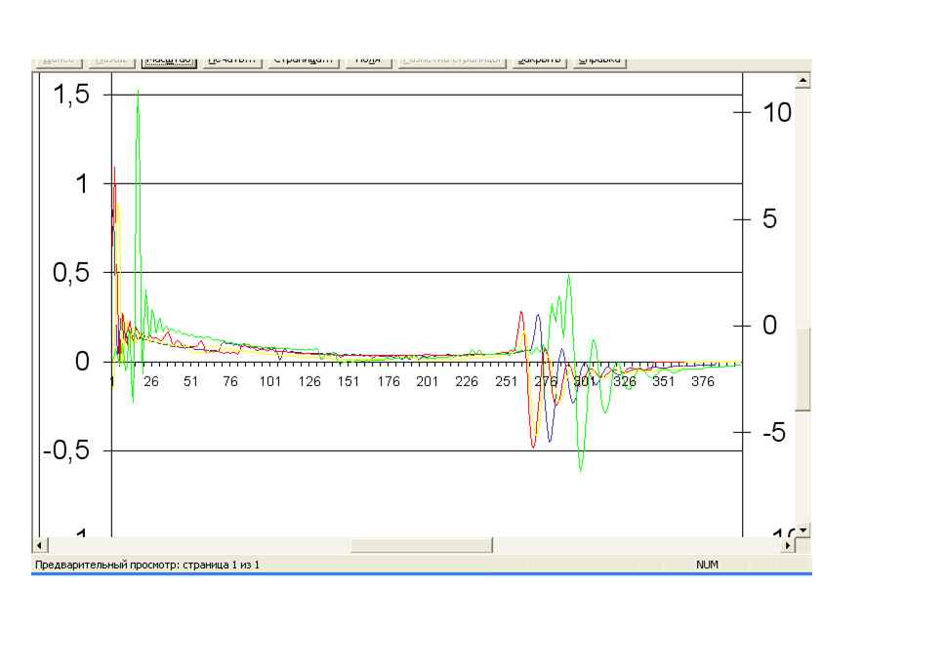Click the "76" category axis label
The height and width of the screenshot is (663, 945).
[x=229, y=381]
